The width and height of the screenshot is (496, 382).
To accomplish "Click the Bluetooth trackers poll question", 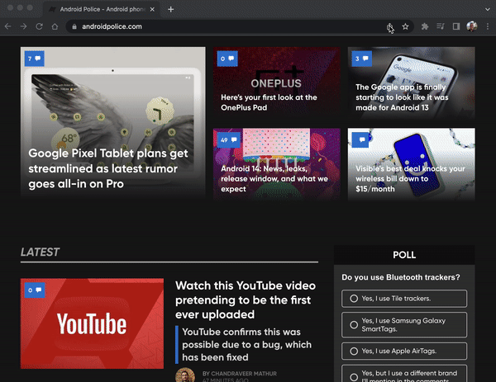I will [x=401, y=277].
